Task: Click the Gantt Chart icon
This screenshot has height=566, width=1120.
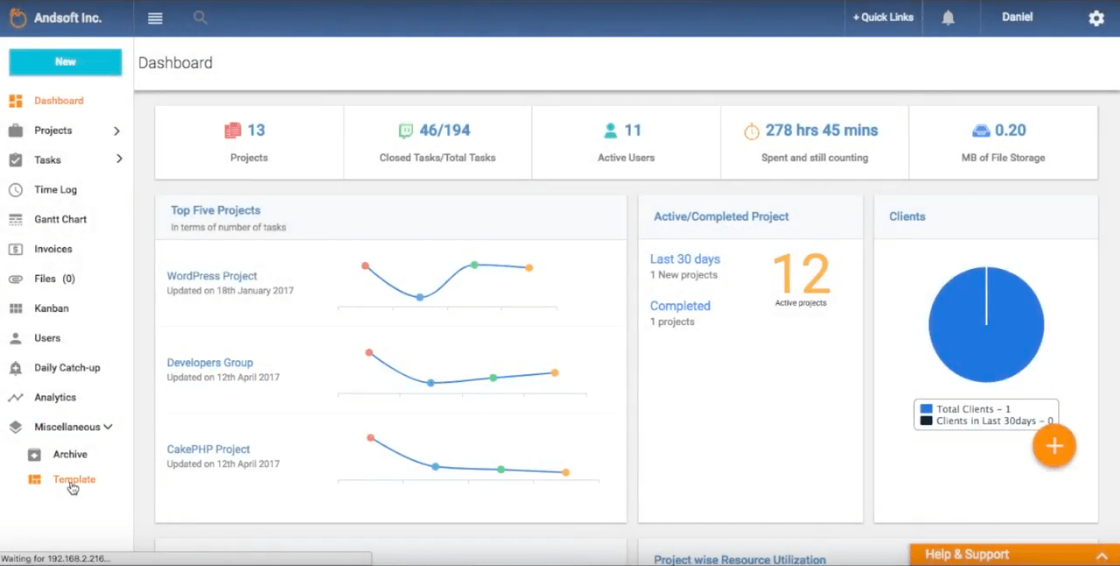Action: [16, 219]
